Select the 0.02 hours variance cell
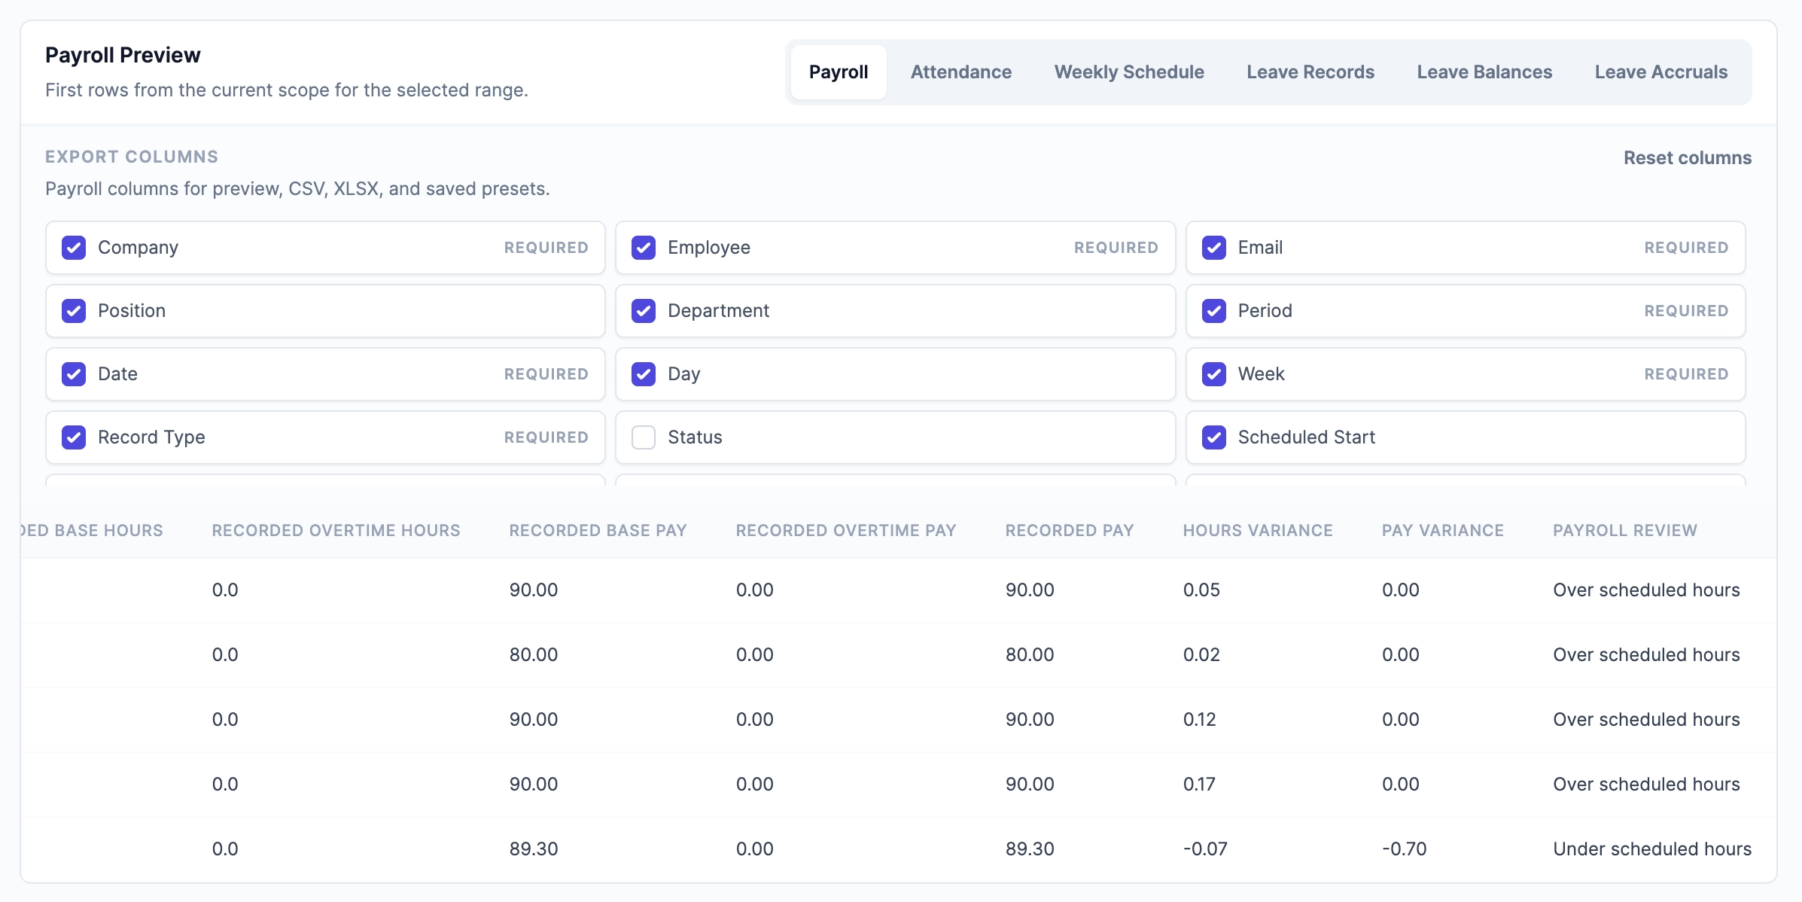The width and height of the screenshot is (1802, 902). pyautogui.click(x=1201, y=655)
